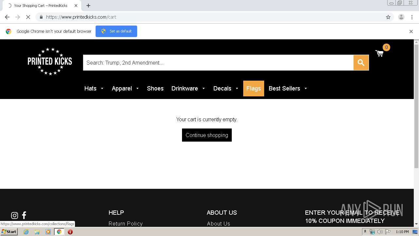
Task: Open the Drinkware menu
Action: tap(185, 88)
